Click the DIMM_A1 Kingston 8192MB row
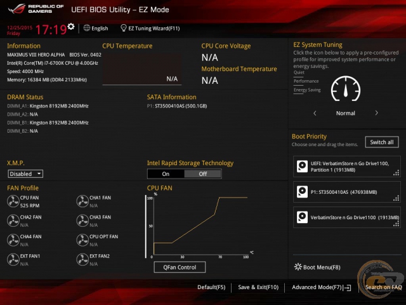Screen dimensions: 406x305 pos(48,106)
